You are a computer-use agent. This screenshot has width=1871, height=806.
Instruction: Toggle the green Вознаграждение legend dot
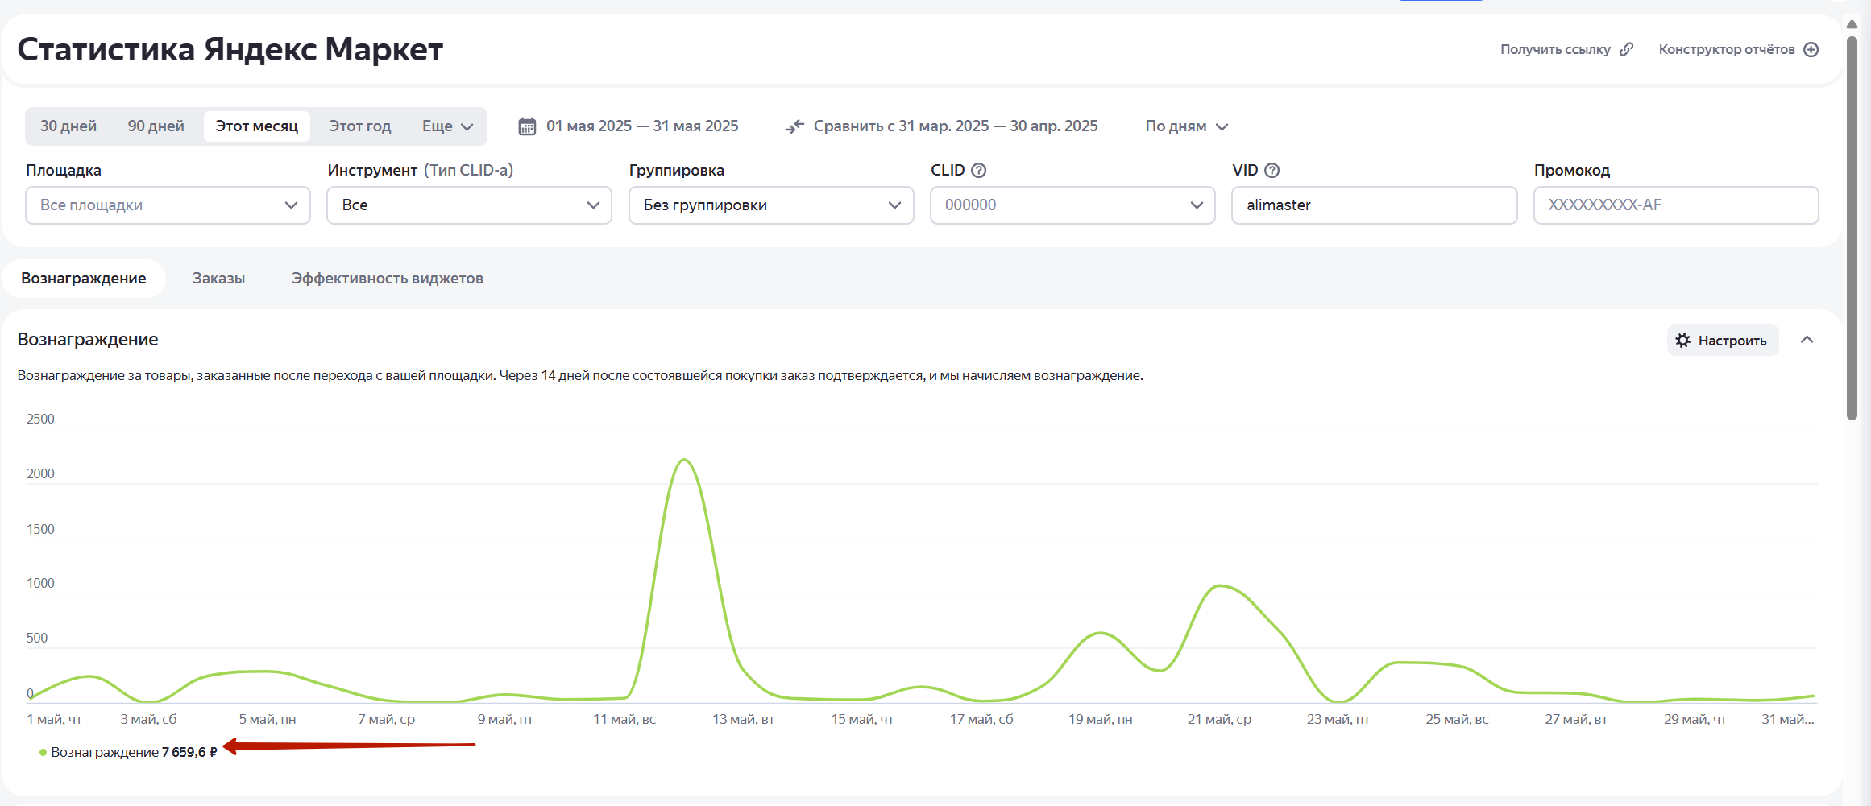pyautogui.click(x=43, y=752)
